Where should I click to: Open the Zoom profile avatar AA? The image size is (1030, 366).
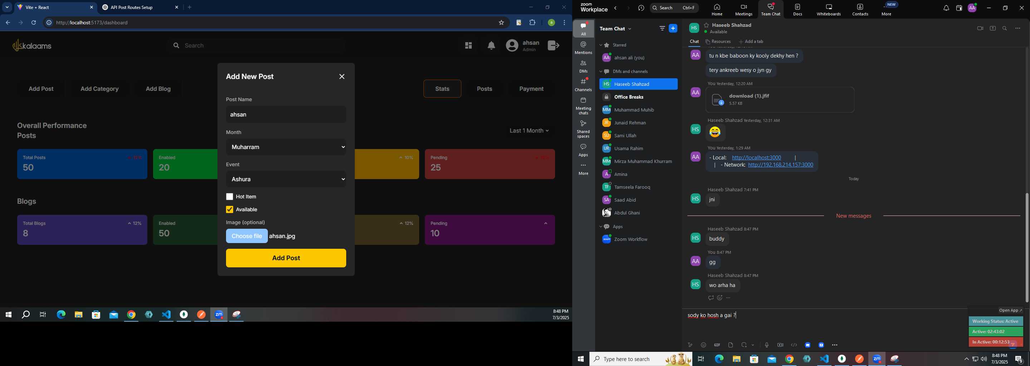pyautogui.click(x=972, y=8)
